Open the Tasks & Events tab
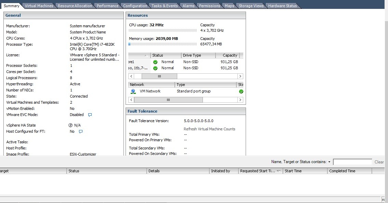This screenshot has height=203, width=388. [165, 6]
